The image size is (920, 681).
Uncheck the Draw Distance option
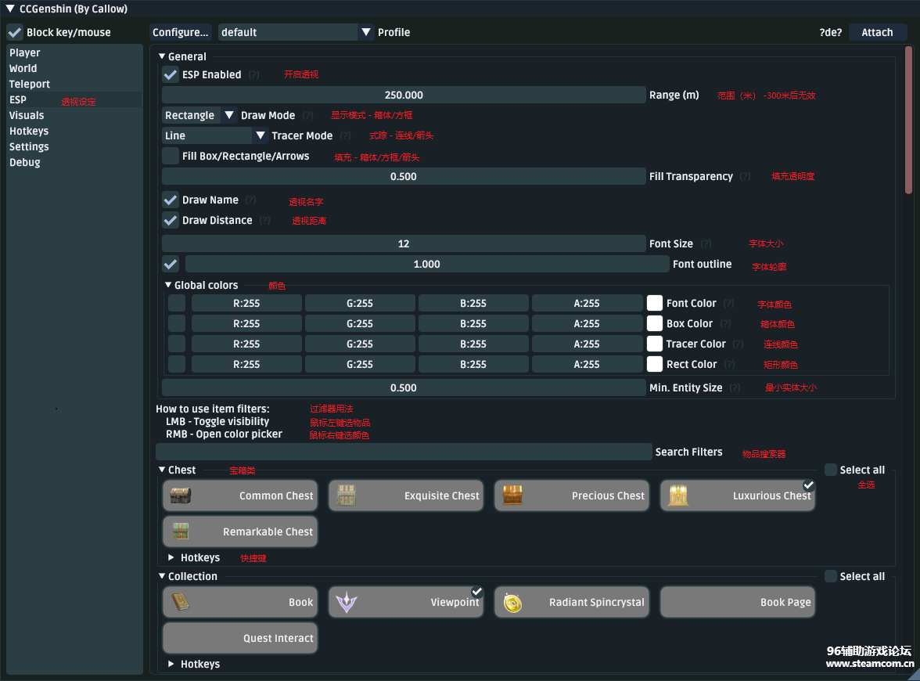tap(171, 221)
